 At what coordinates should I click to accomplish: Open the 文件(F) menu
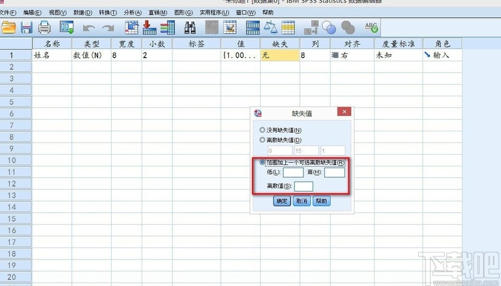click(8, 12)
